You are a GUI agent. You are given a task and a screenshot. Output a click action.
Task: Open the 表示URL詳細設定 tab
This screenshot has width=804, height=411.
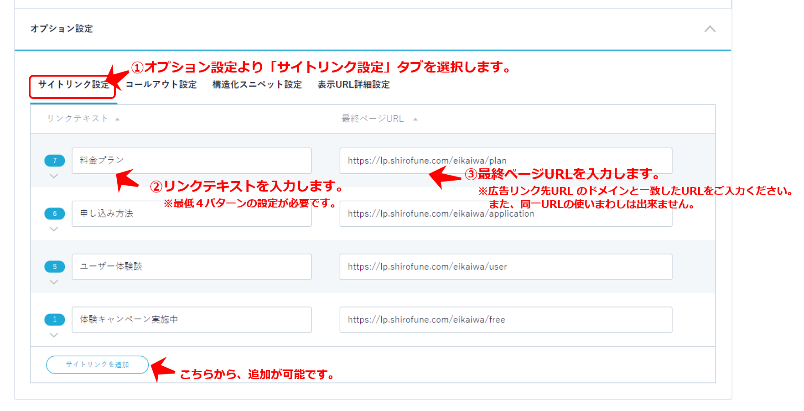click(x=353, y=85)
